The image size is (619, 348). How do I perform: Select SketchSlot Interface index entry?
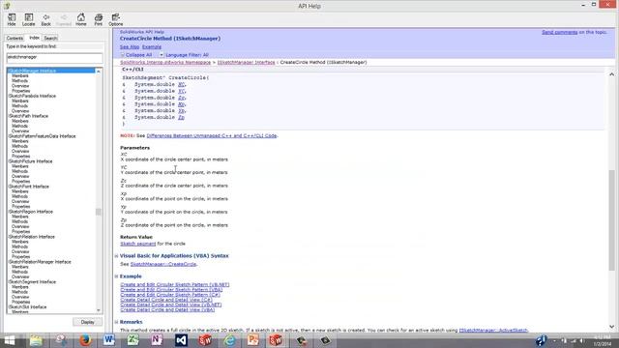[x=27, y=307]
